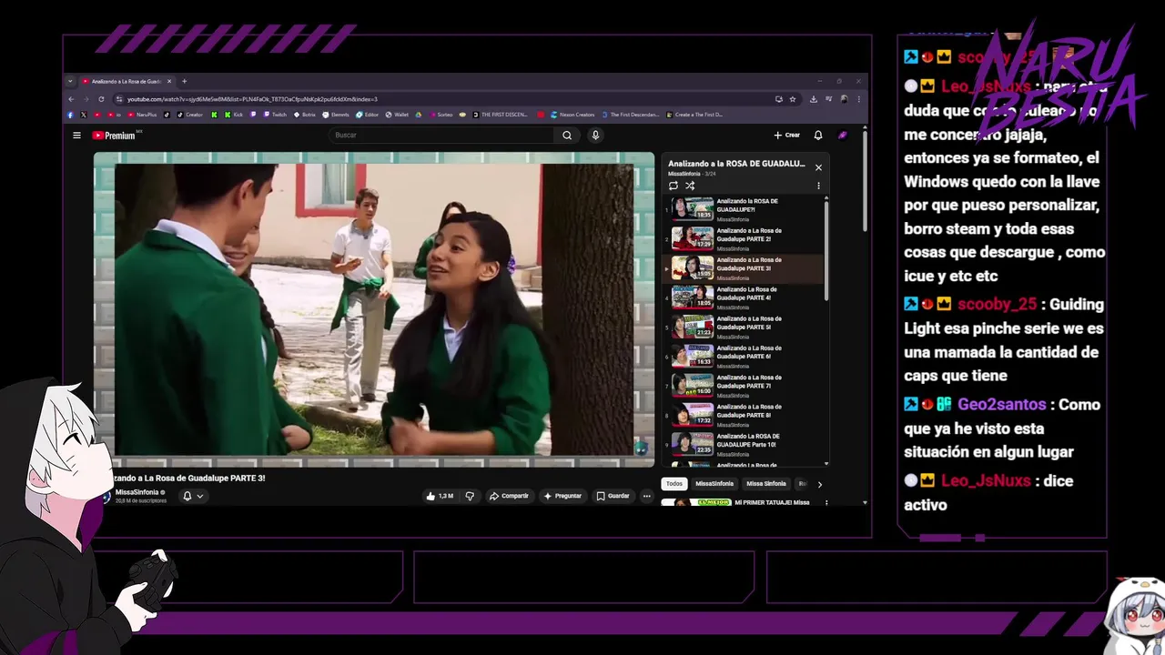This screenshot has width=1165, height=655.
Task: Click the browser page vertical scrollbar
Action: (x=865, y=182)
